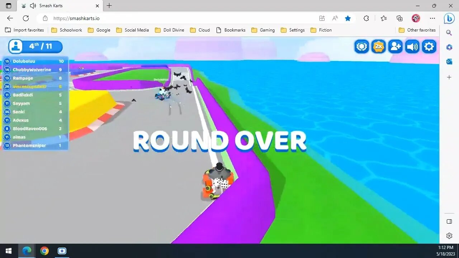
Task: Mute tab via the speaker icon
Action: pos(33,6)
